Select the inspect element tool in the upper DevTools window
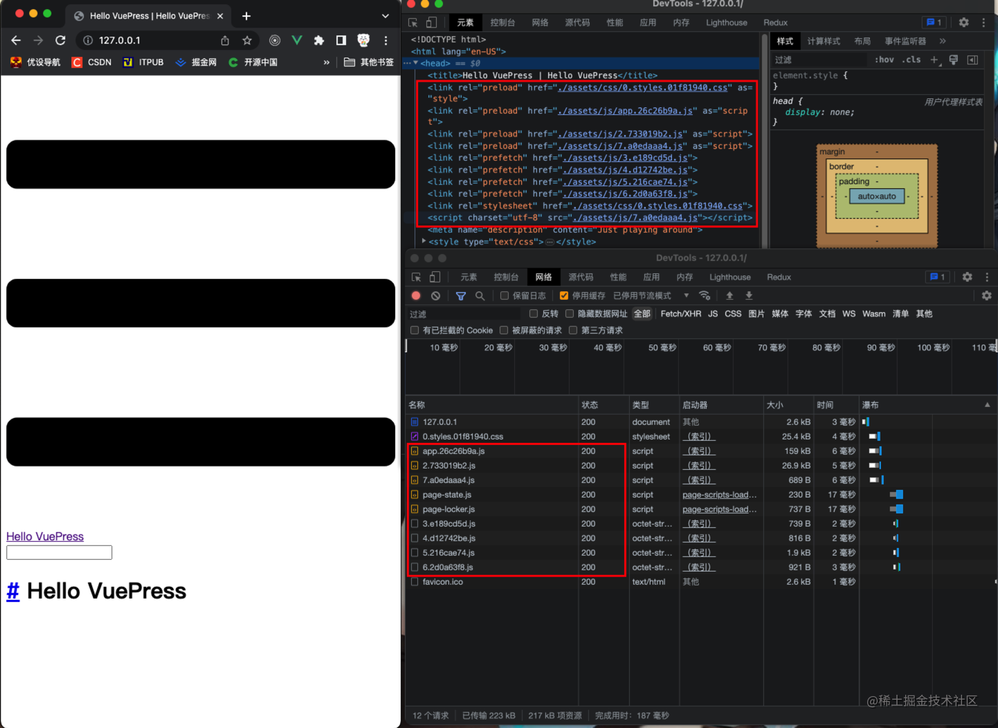 pyautogui.click(x=413, y=22)
